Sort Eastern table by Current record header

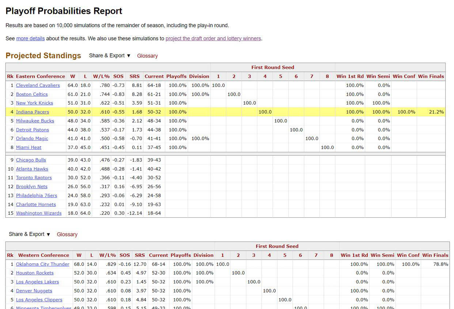coord(154,76)
